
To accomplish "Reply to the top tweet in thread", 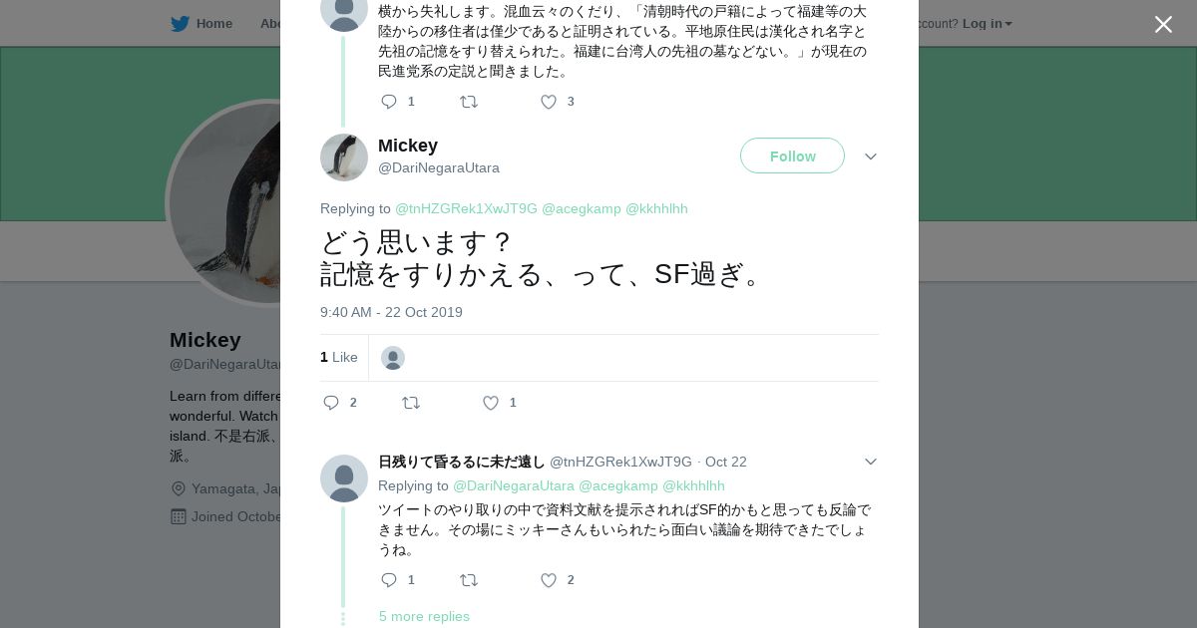I will (x=389, y=102).
